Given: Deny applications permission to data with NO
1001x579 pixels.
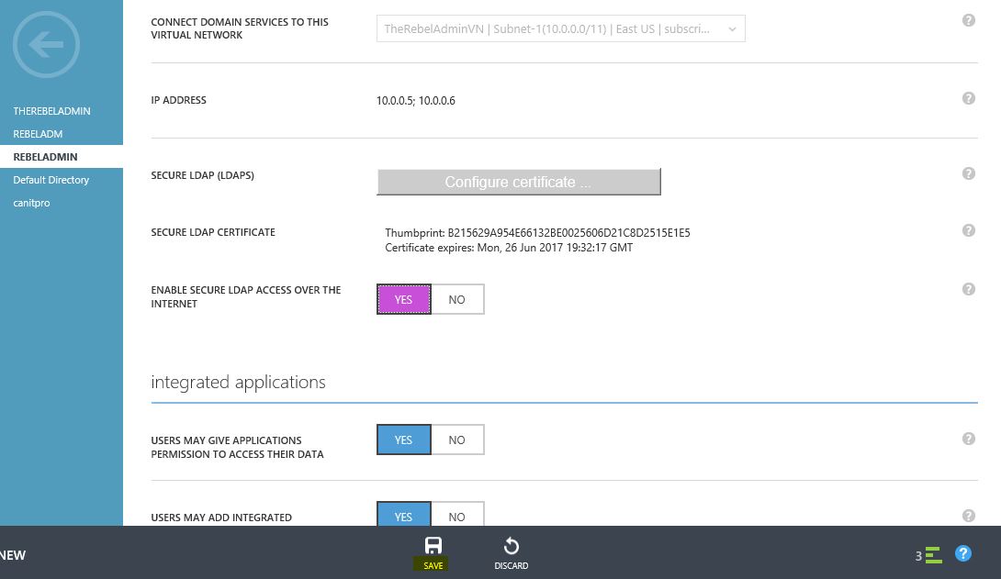Looking at the screenshot, I should tap(457, 440).
